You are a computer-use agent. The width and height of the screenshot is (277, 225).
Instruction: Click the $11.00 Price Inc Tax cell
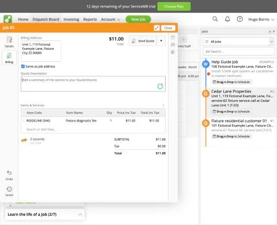point(130,121)
